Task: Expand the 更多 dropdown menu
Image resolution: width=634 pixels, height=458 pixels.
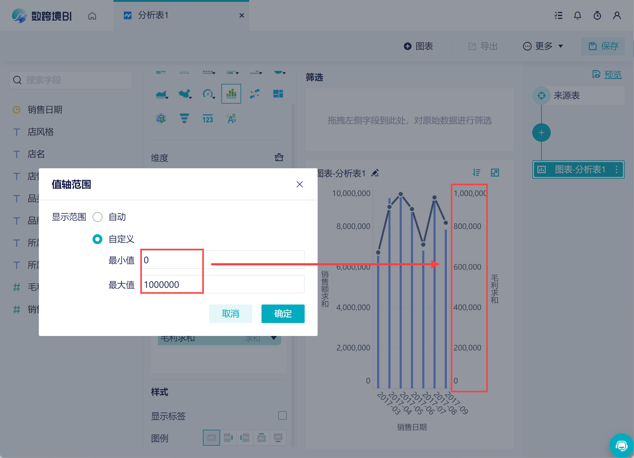Action: (543, 46)
